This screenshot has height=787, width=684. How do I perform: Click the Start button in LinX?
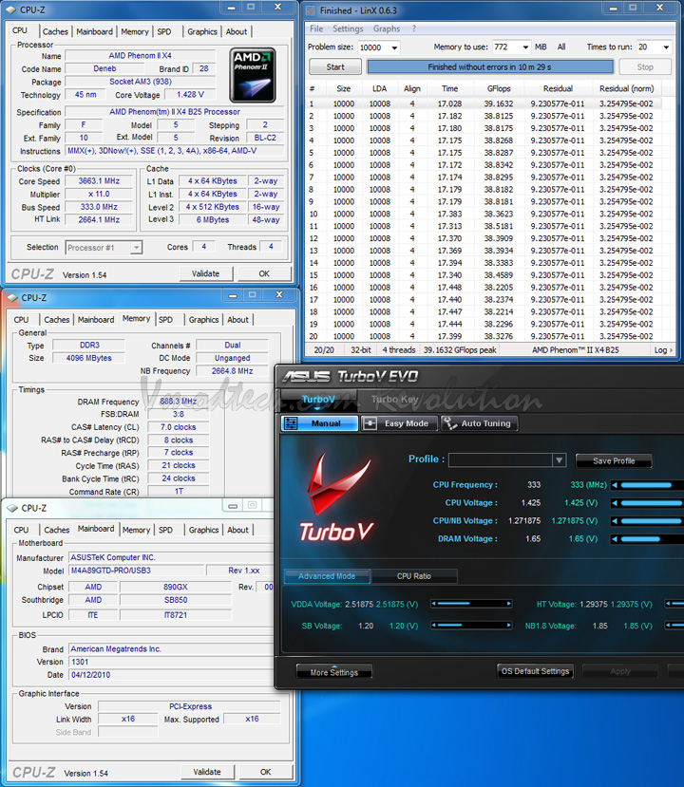pyautogui.click(x=335, y=66)
